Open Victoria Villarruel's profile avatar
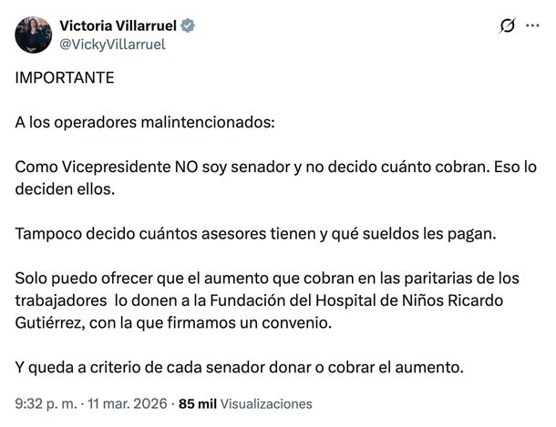556x427 pixels. point(33,34)
